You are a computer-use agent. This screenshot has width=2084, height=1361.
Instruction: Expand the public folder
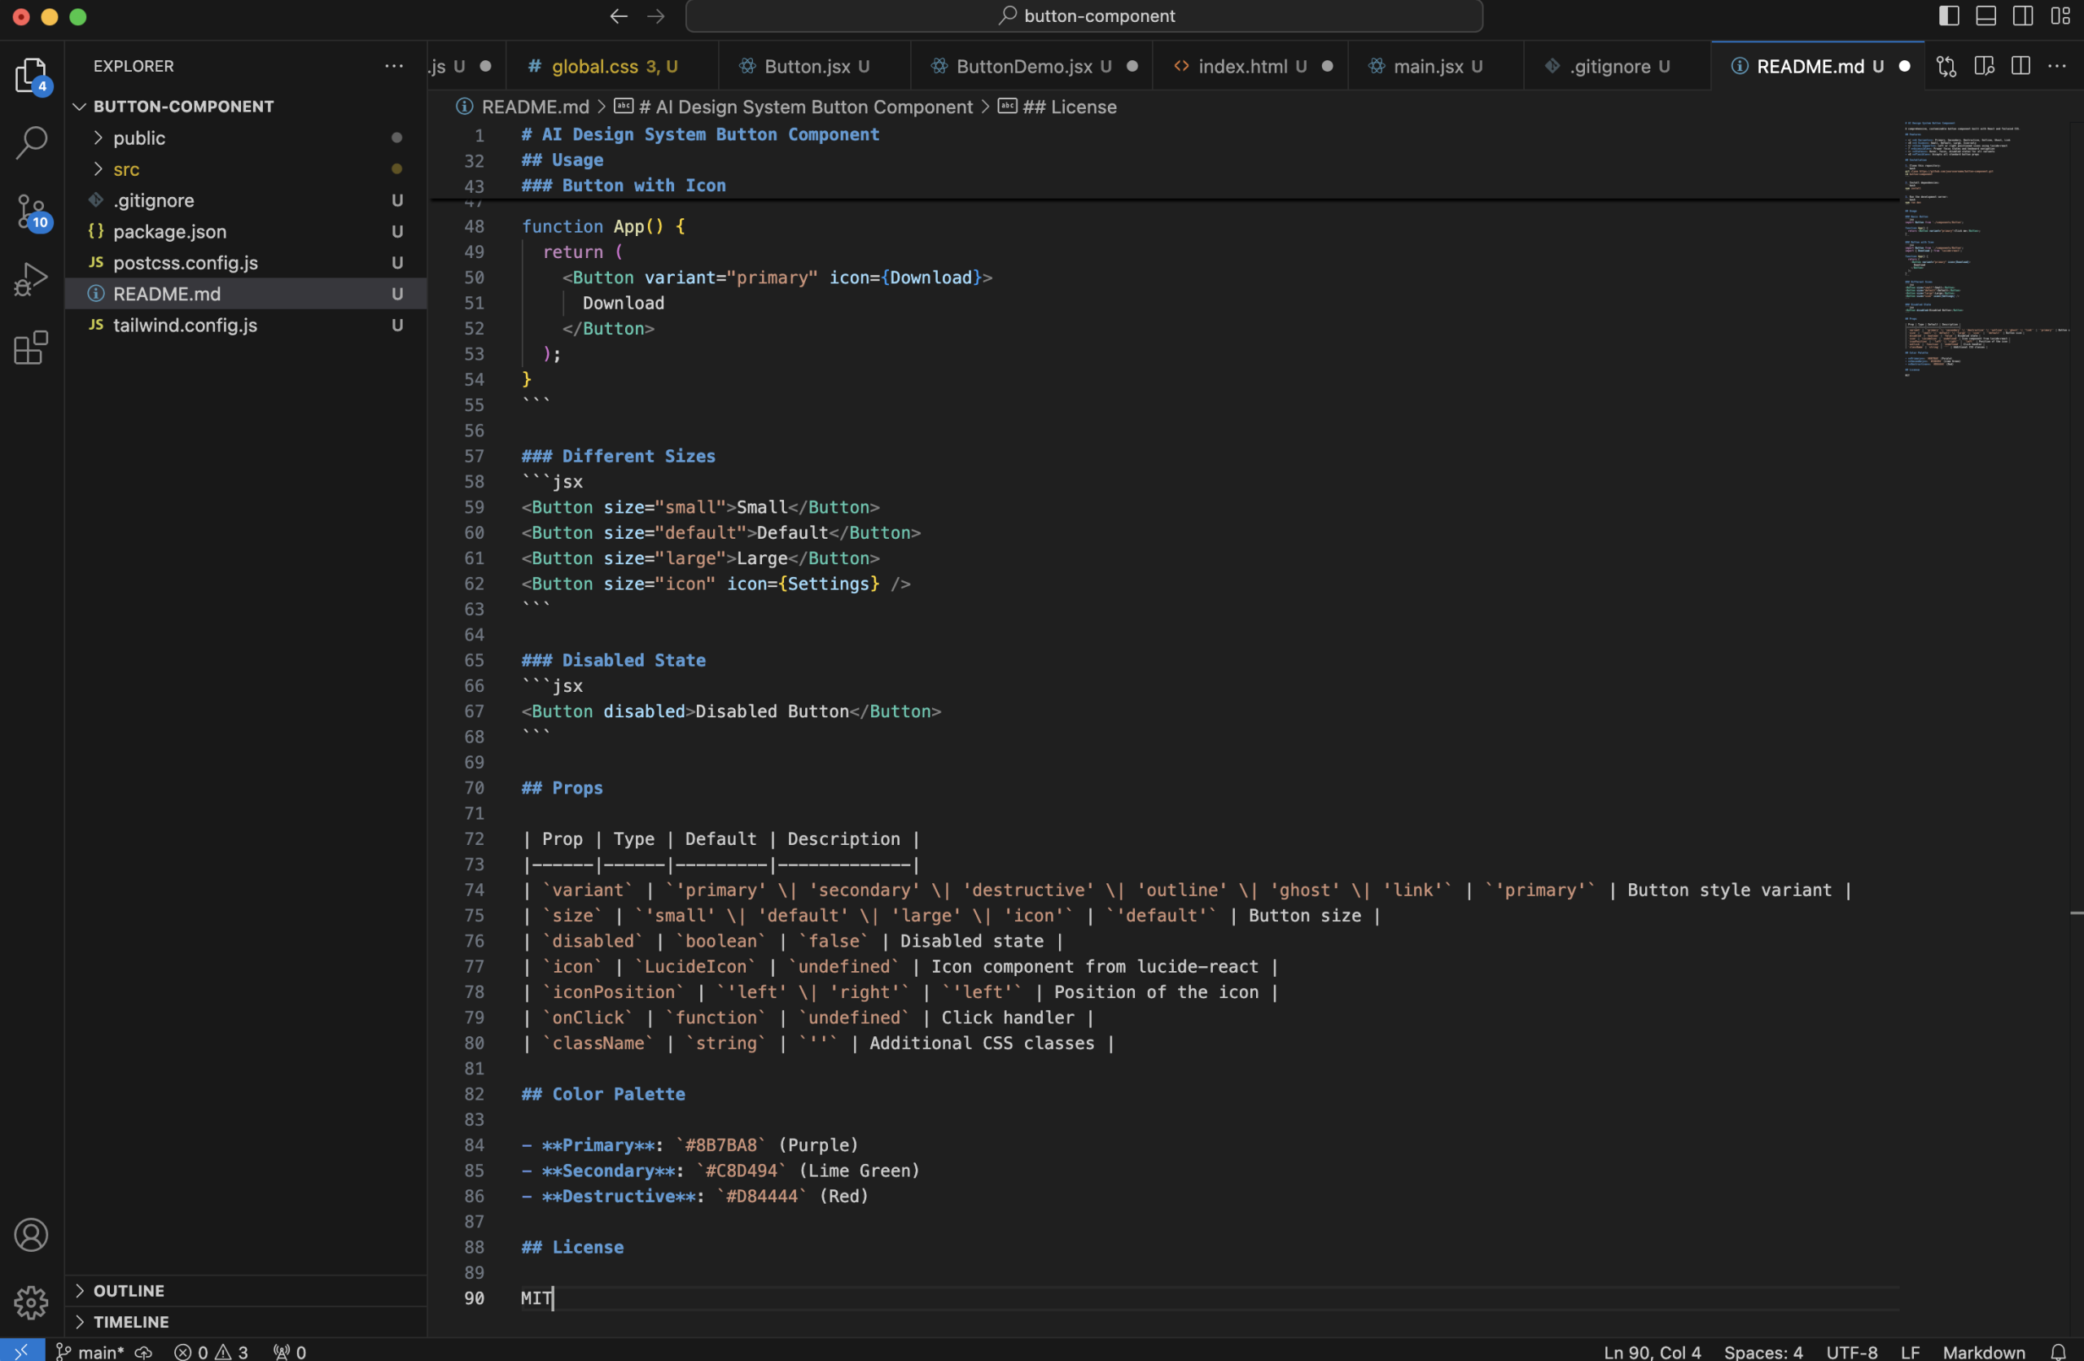138,138
